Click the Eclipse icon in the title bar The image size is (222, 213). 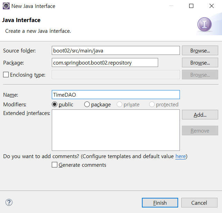pos(6,6)
